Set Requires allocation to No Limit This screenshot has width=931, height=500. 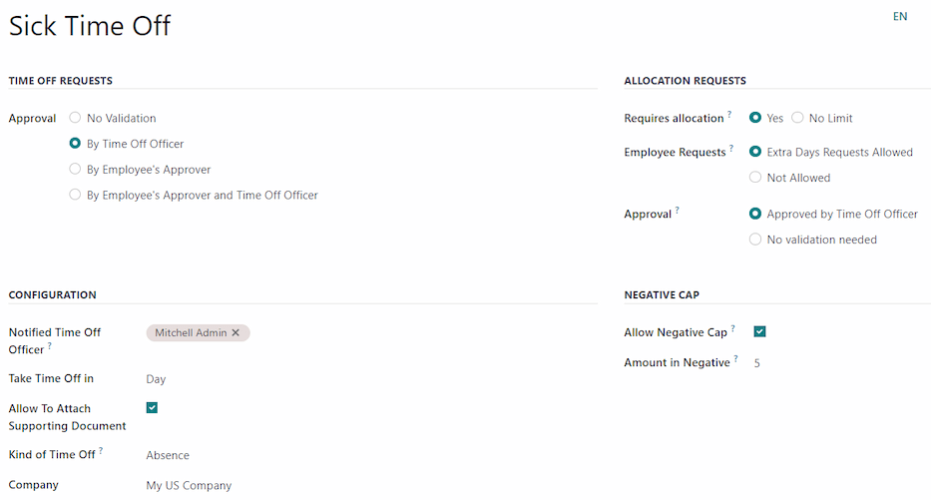click(x=797, y=118)
